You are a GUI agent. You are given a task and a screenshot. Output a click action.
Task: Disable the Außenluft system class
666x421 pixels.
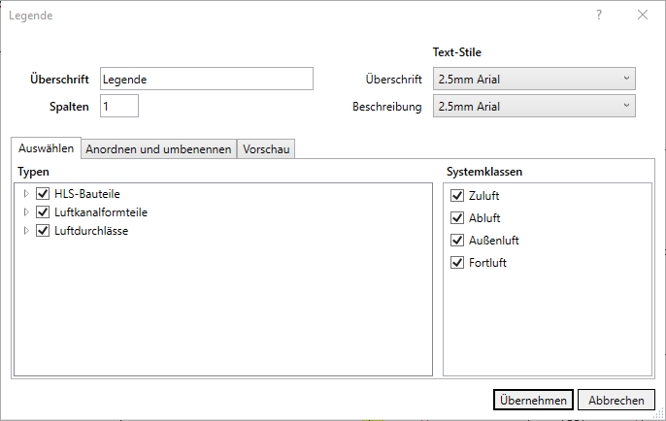coord(457,241)
